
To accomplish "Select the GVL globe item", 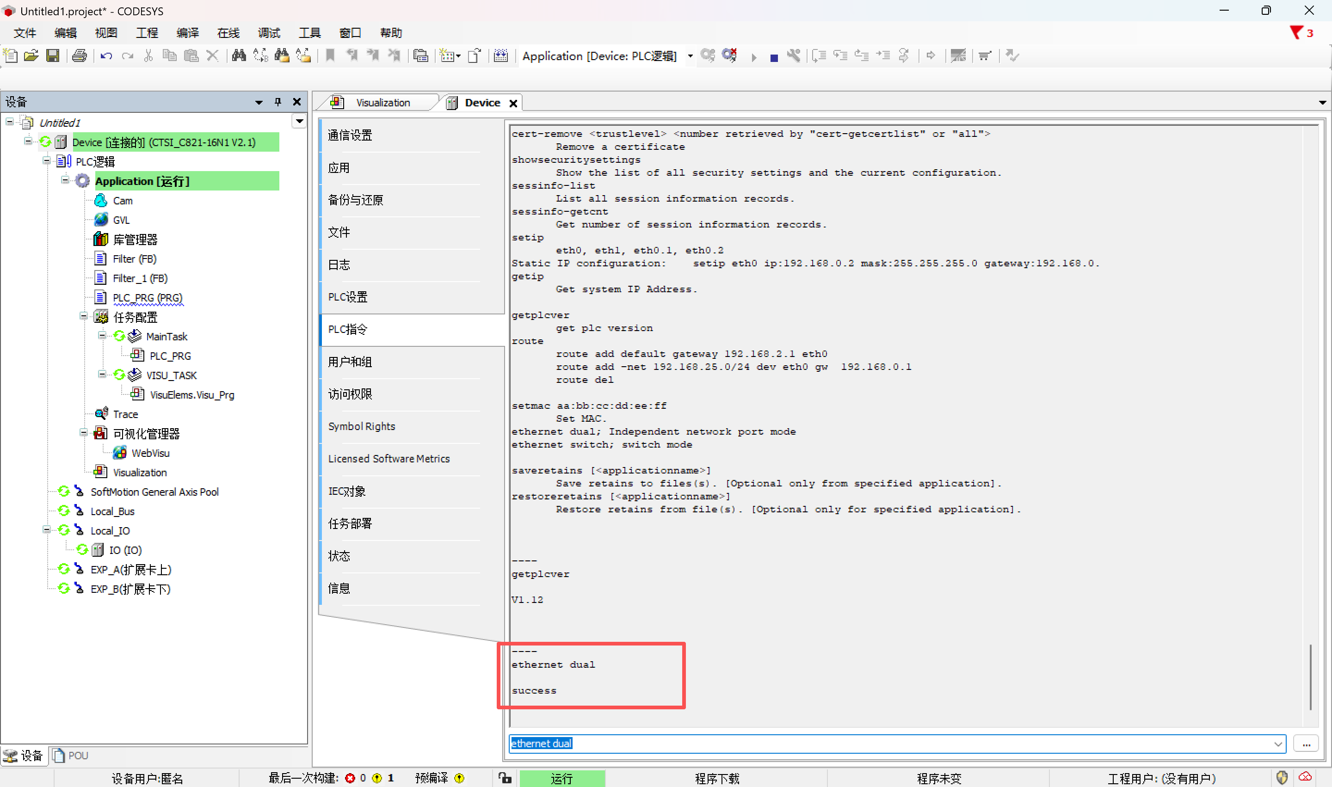I will click(121, 220).
